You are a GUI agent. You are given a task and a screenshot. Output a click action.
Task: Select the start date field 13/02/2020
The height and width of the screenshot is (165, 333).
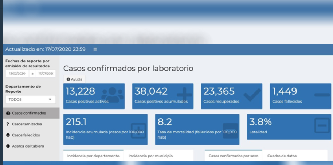pos(17,74)
